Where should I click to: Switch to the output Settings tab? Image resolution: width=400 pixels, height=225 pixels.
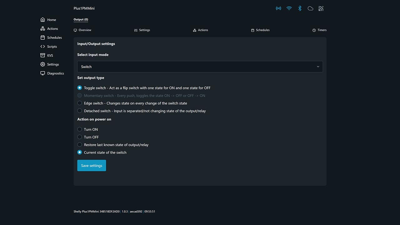[x=142, y=30]
